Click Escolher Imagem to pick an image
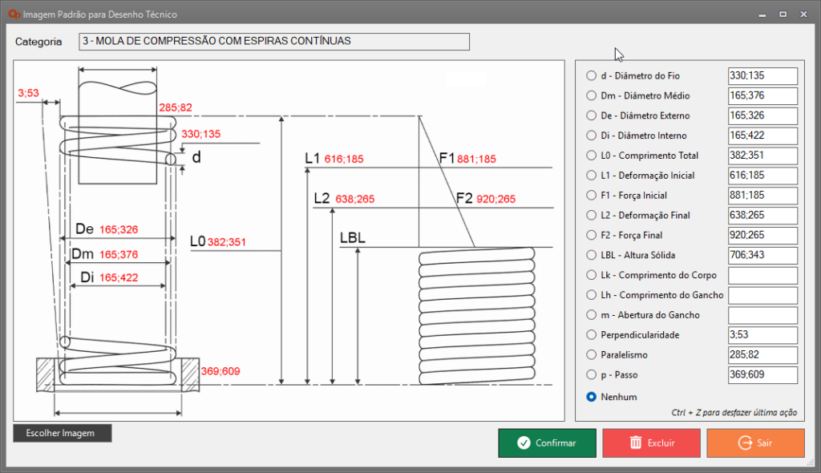The image size is (821, 473). pyautogui.click(x=63, y=433)
